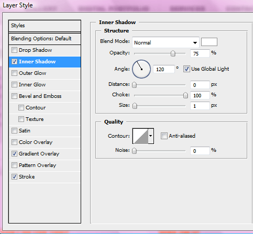Viewport: 253px width, 234px height.
Task: Click the Choke slider handle
Action: [185, 95]
